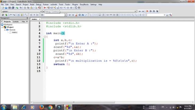Clear all bookmarks icon
This screenshot has height=110, width=195.
click(x=157, y=11)
